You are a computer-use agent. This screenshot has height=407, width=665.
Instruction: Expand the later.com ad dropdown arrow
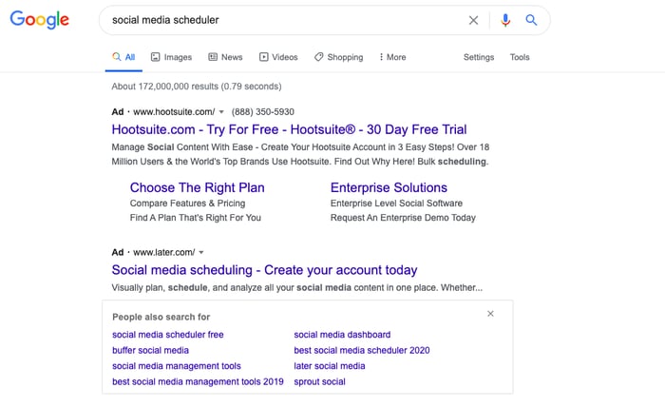tap(201, 253)
